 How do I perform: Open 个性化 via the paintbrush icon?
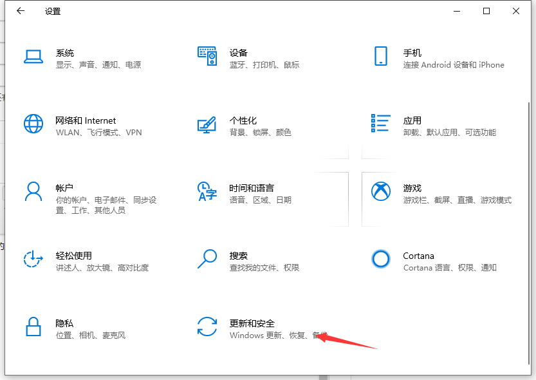point(207,125)
